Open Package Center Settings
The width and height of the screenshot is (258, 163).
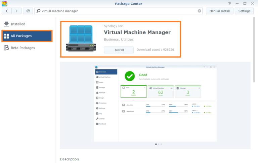[x=244, y=11]
